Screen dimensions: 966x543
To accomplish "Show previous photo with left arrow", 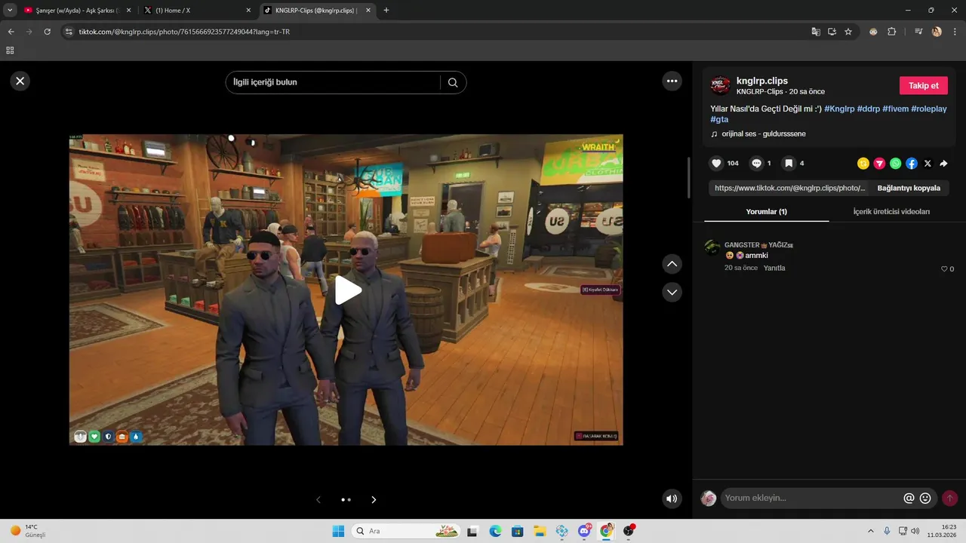I will [x=318, y=499].
